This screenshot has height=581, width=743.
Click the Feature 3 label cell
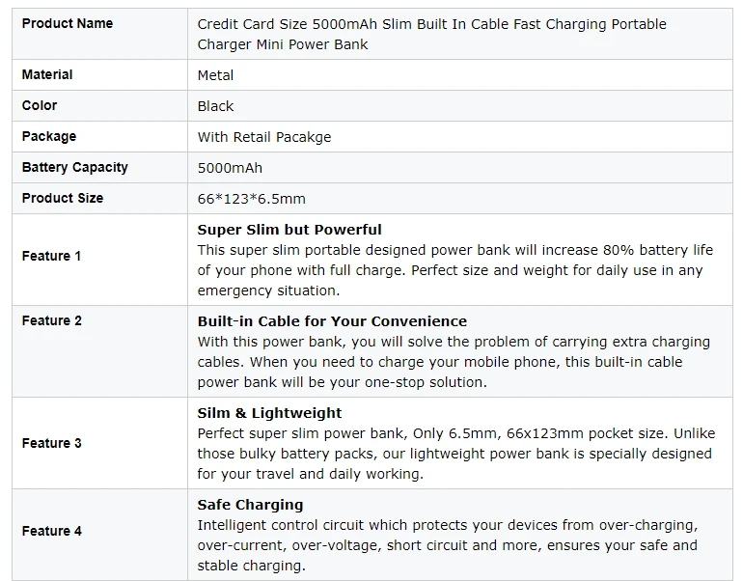(99, 443)
